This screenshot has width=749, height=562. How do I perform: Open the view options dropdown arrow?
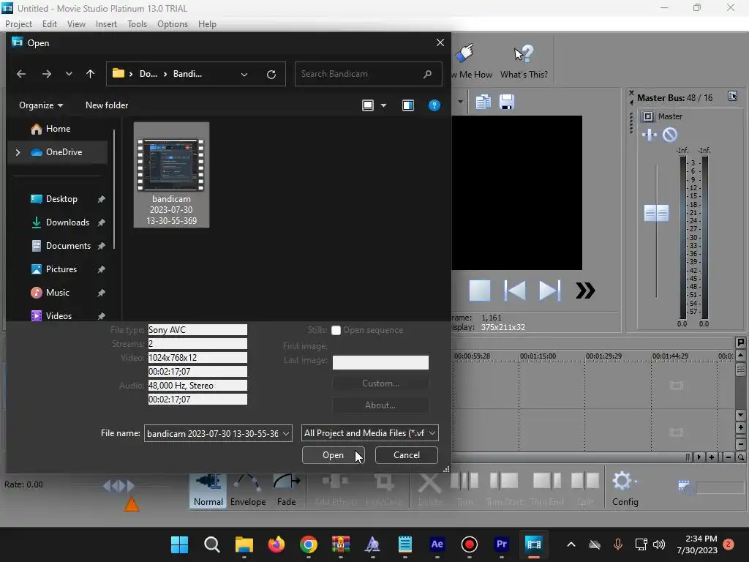click(x=383, y=105)
